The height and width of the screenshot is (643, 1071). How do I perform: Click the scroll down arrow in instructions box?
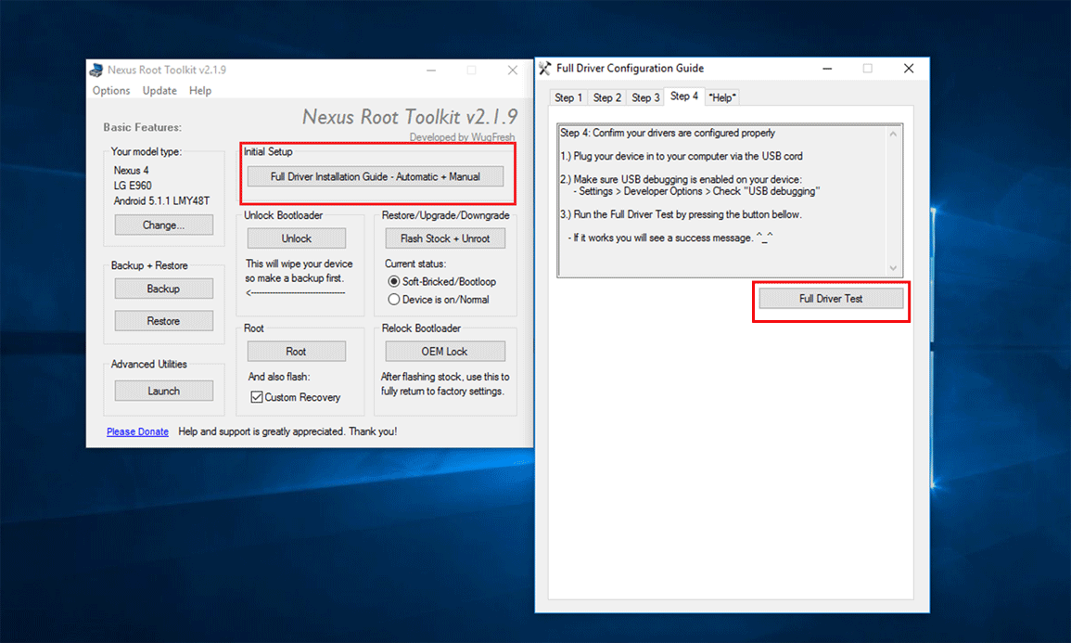[x=894, y=268]
